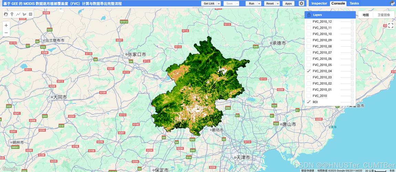
Task: Switch to Inspector tab
Action: [x=319, y=3]
